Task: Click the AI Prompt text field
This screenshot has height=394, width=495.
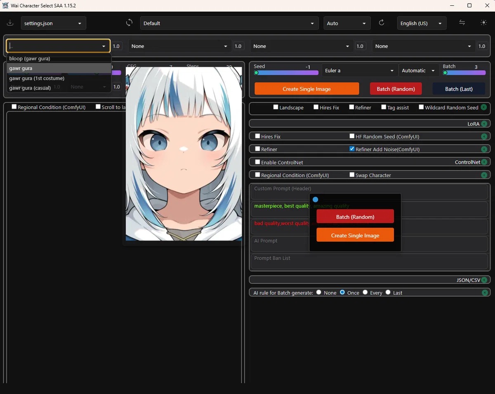Action: click(x=370, y=244)
